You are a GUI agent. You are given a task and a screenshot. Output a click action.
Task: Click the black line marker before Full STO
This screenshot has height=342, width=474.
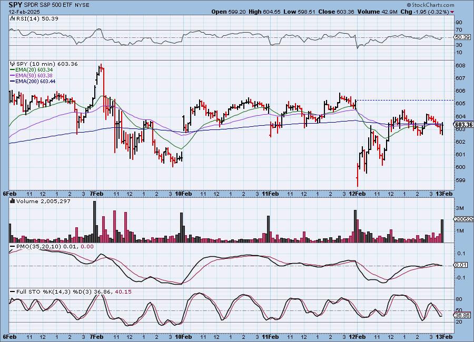pos(13,292)
